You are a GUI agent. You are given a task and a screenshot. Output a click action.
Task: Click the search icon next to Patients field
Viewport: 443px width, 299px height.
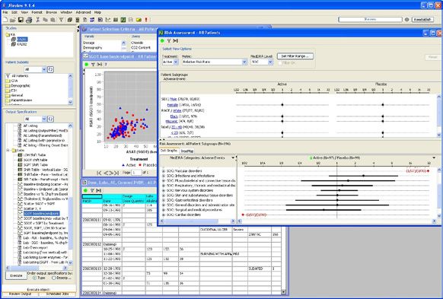coord(406,20)
